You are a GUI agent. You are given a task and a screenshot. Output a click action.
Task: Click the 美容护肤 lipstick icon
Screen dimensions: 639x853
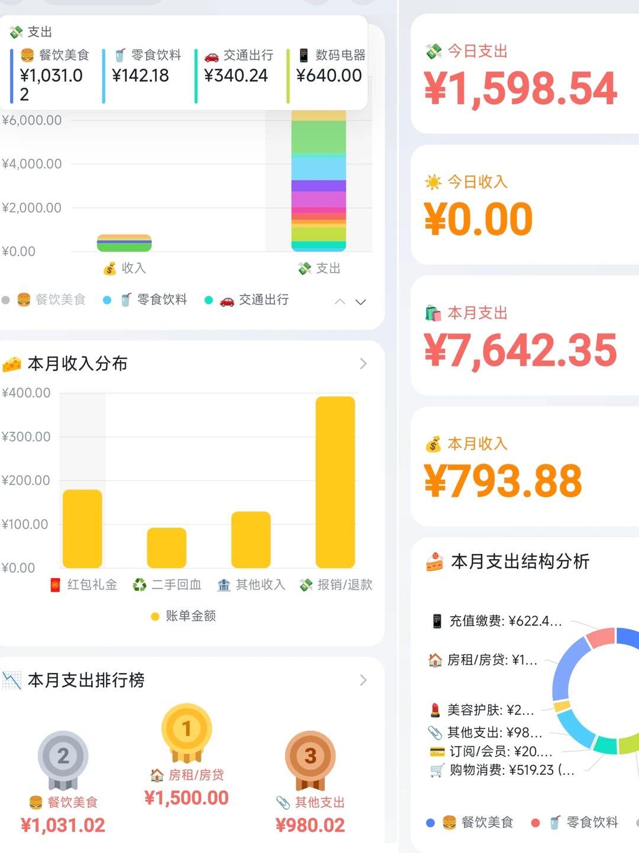[435, 710]
